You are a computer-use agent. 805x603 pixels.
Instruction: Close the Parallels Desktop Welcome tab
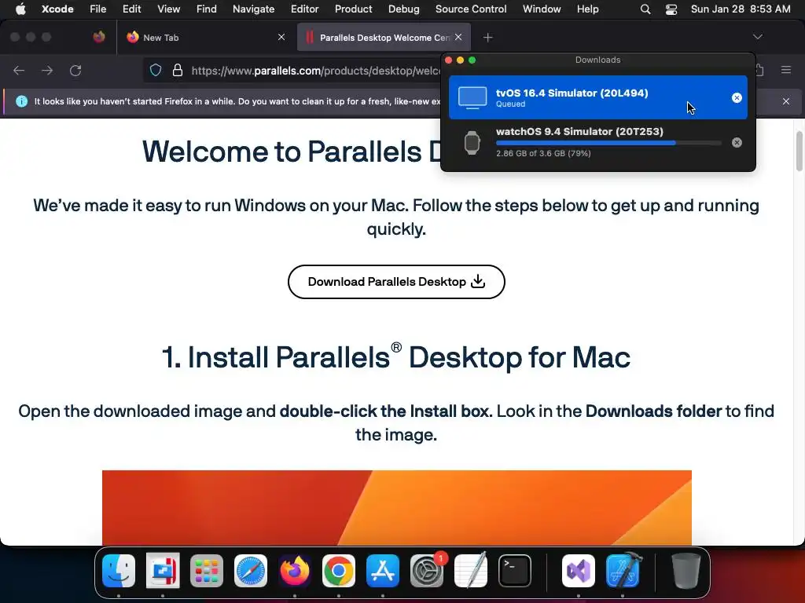point(458,37)
